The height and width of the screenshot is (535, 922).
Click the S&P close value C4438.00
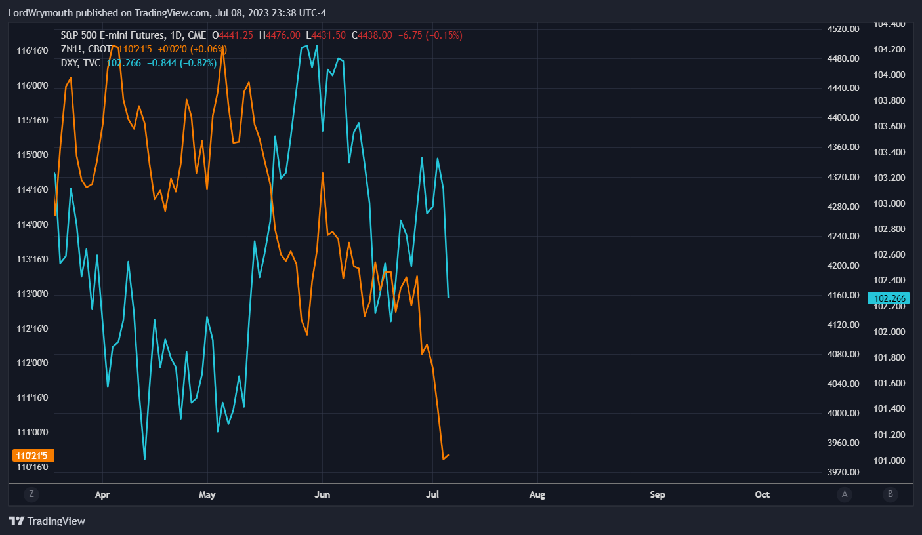click(372, 35)
